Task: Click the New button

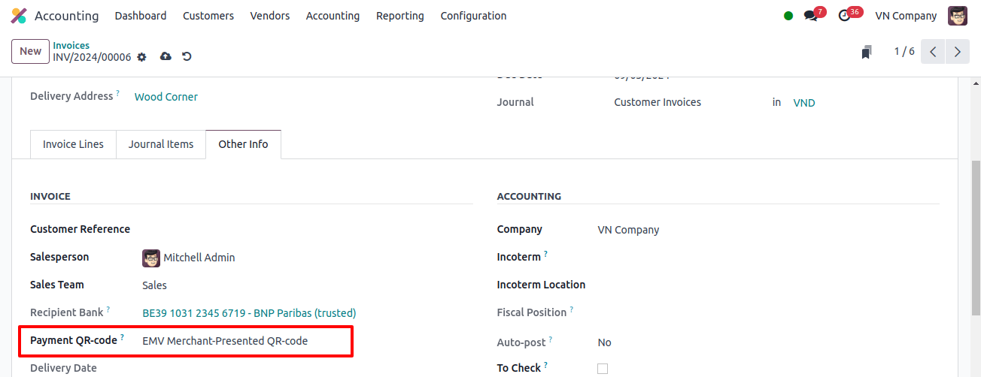Action: point(30,51)
